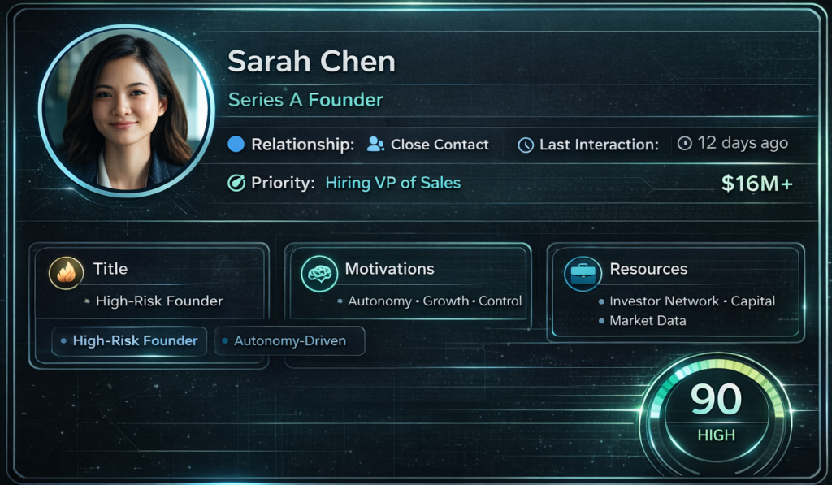Click the small clock beside 12 days ago
Viewport: 832px width, 485px height.
[x=684, y=143]
